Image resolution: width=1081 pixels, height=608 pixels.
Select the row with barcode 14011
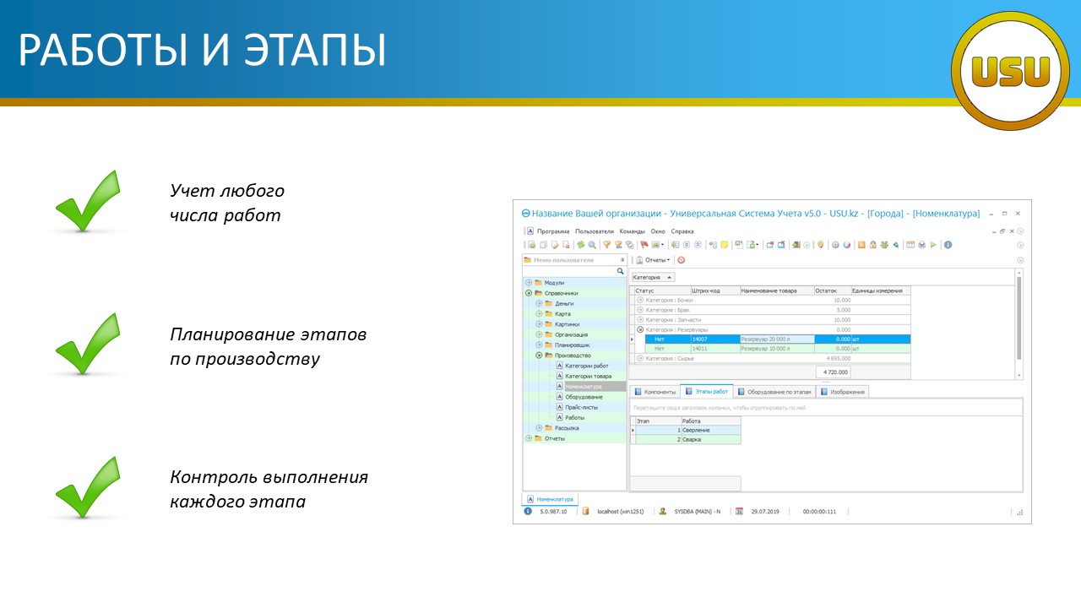pos(778,349)
